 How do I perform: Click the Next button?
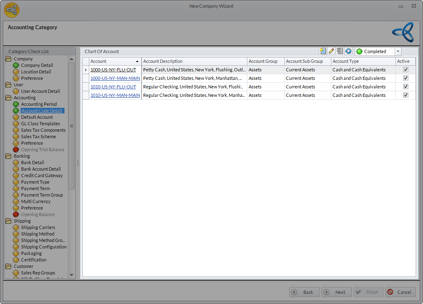[x=336, y=292]
